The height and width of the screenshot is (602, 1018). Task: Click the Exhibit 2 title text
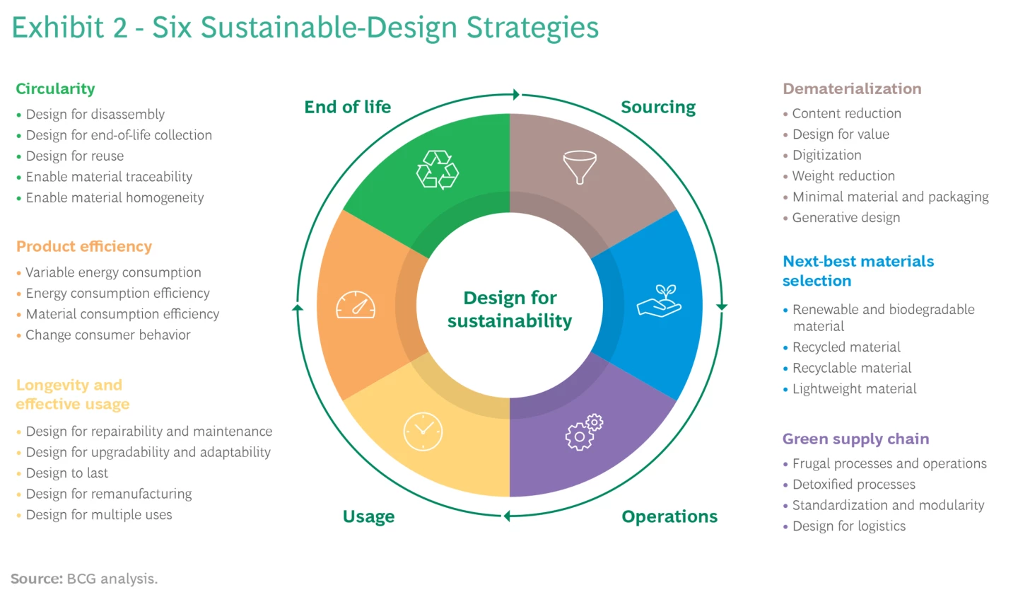click(304, 28)
